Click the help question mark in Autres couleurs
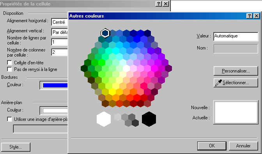 click(249, 16)
